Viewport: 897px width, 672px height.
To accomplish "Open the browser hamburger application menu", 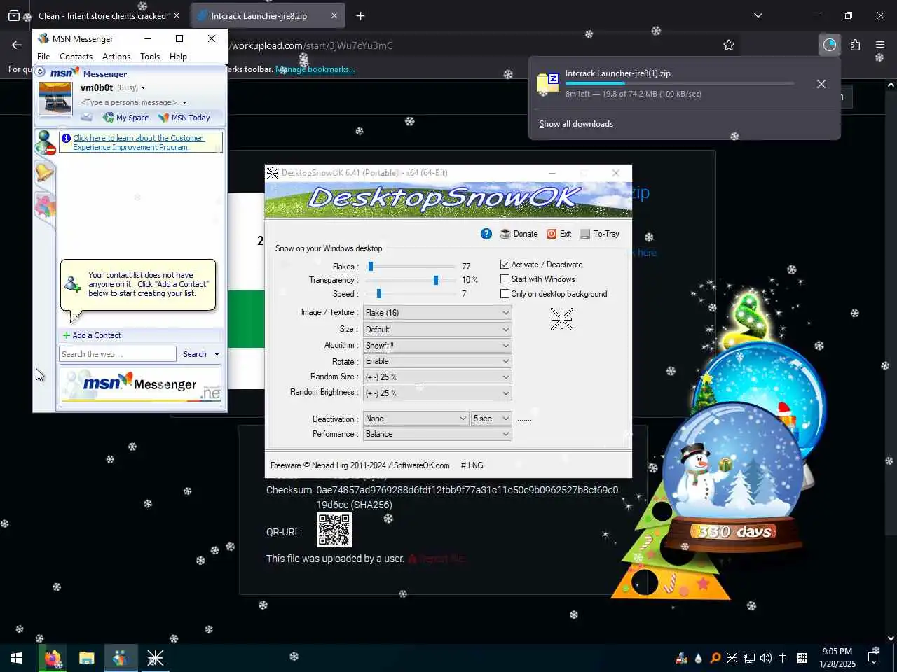I will 880,45.
